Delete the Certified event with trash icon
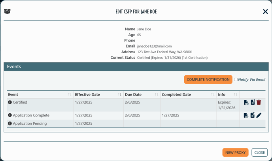 pyautogui.click(x=259, y=102)
